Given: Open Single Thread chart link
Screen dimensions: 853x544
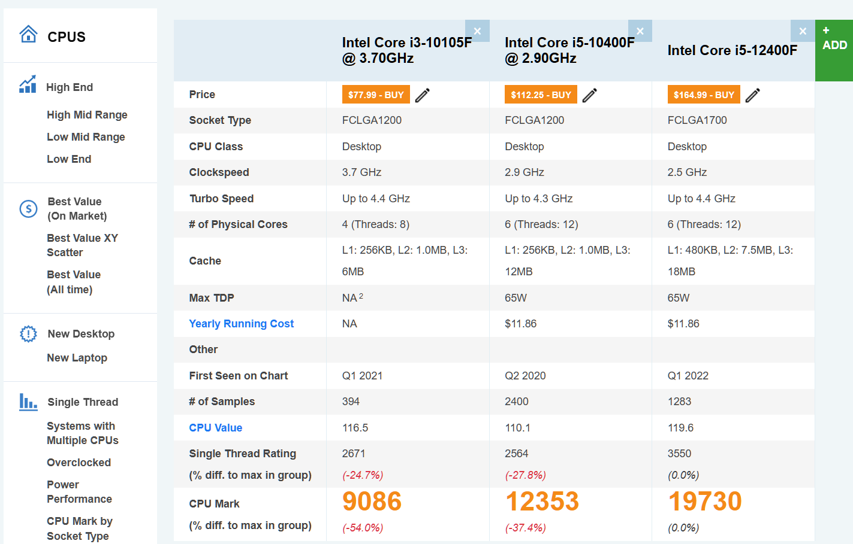Looking at the screenshot, I should click(83, 402).
